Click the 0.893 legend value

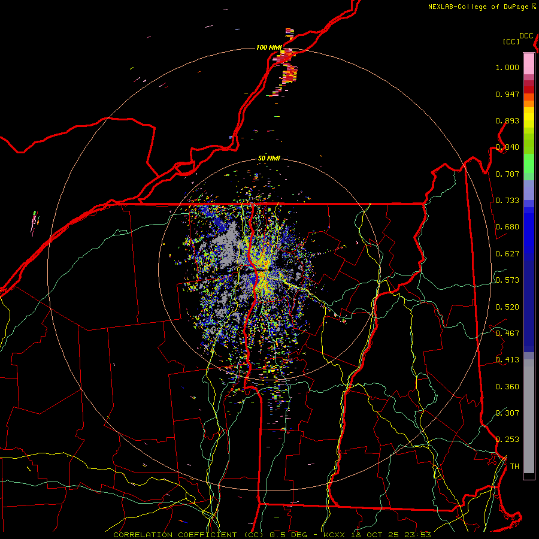507,120
